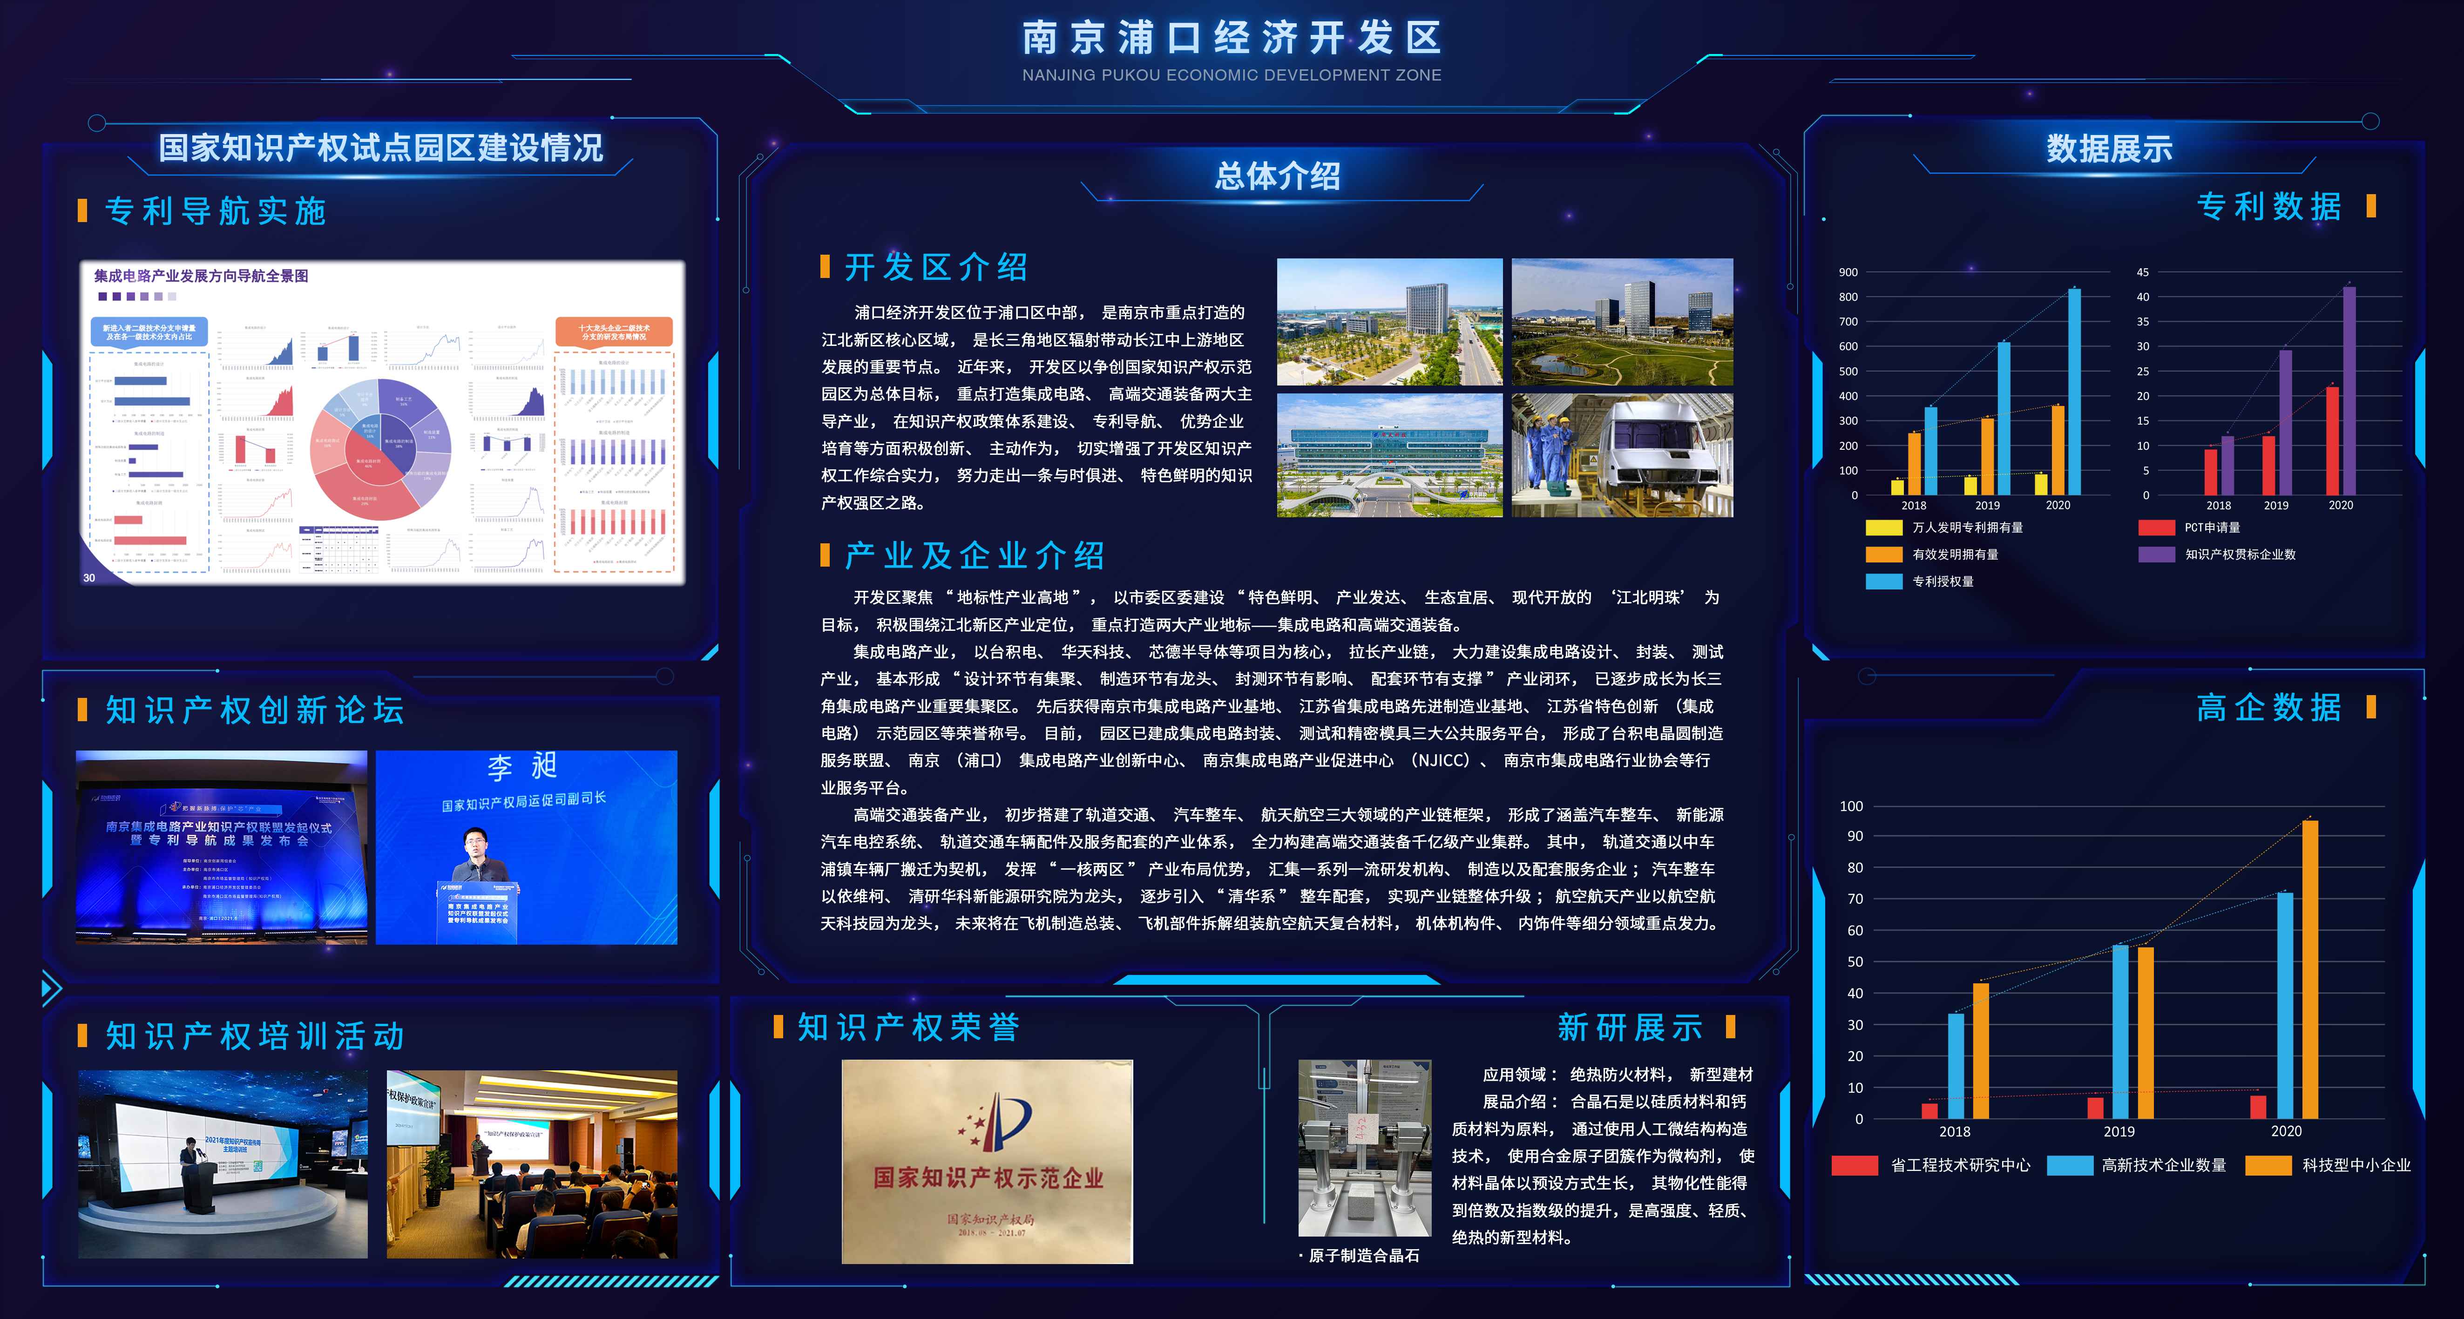Open the 集成电路产业发展方向导航全景图 thumbnail
Image resolution: width=2464 pixels, height=1319 pixels.
coord(383,422)
